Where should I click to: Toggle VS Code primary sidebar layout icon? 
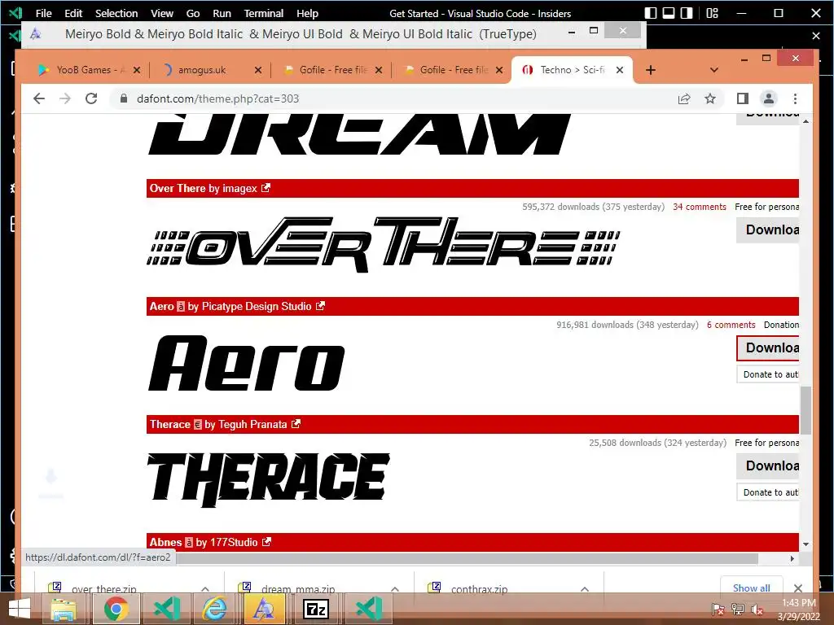coord(651,13)
